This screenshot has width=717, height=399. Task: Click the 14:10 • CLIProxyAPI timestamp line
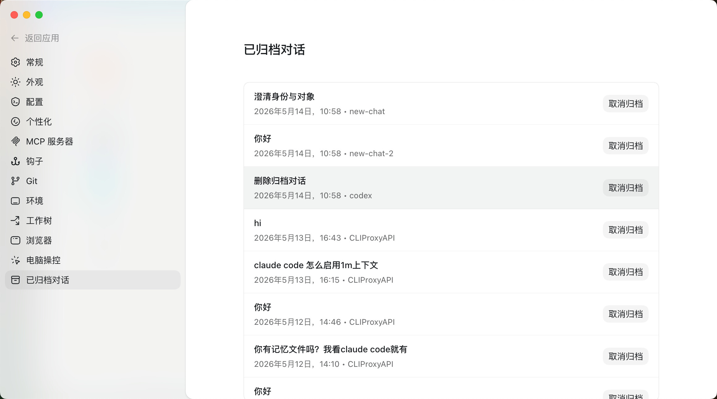(324, 364)
